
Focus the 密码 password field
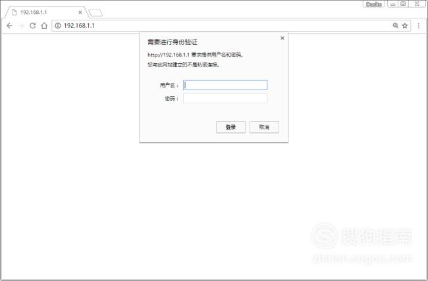225,99
